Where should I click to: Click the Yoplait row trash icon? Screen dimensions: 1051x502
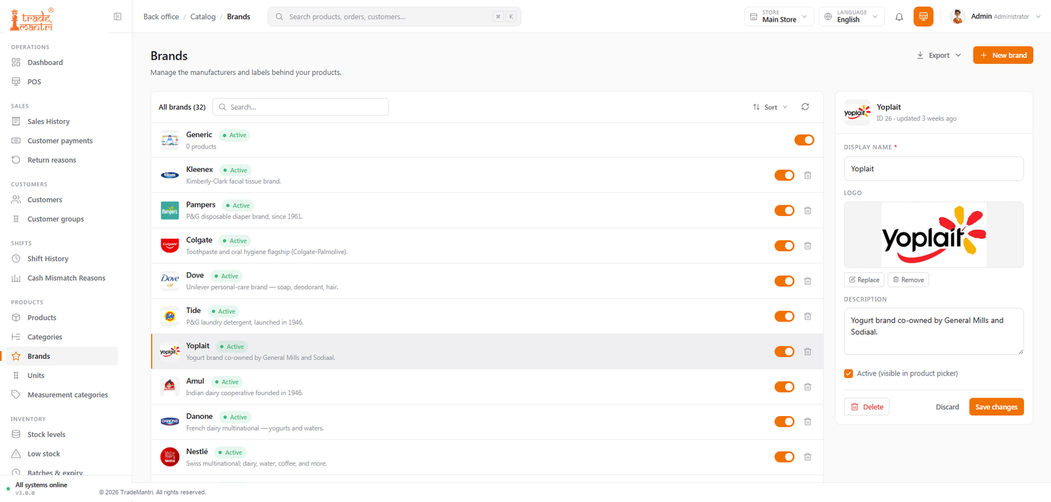(808, 352)
